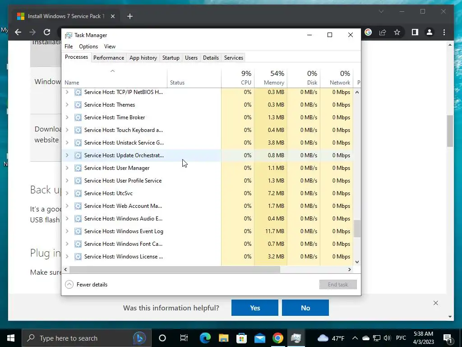Bookmark this page with star icon in Chrome
Image resolution: width=462 pixels, height=347 pixels.
click(x=397, y=32)
